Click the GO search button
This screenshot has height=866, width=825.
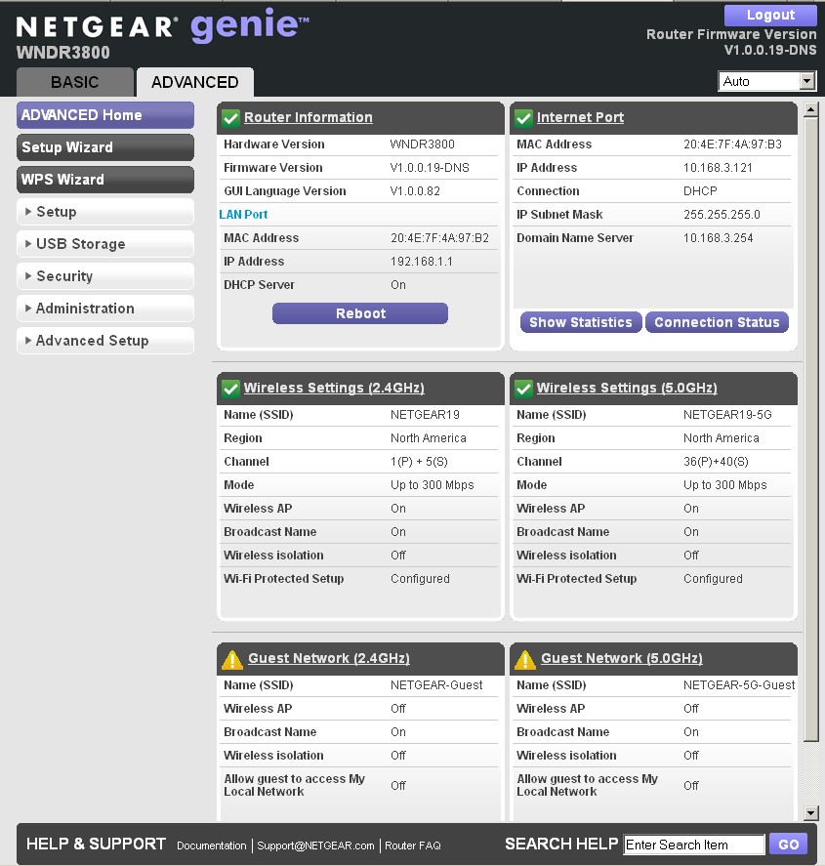(788, 844)
